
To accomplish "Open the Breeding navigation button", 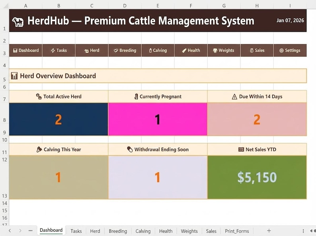I will tap(125, 51).
